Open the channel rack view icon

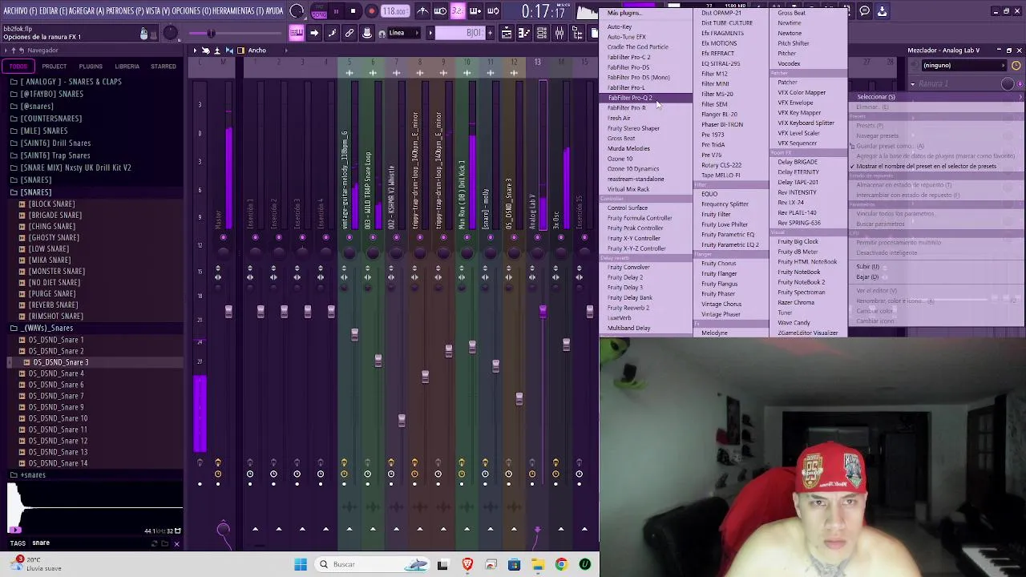pos(542,33)
